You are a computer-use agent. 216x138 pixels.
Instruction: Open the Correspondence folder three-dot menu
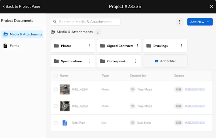(135, 61)
